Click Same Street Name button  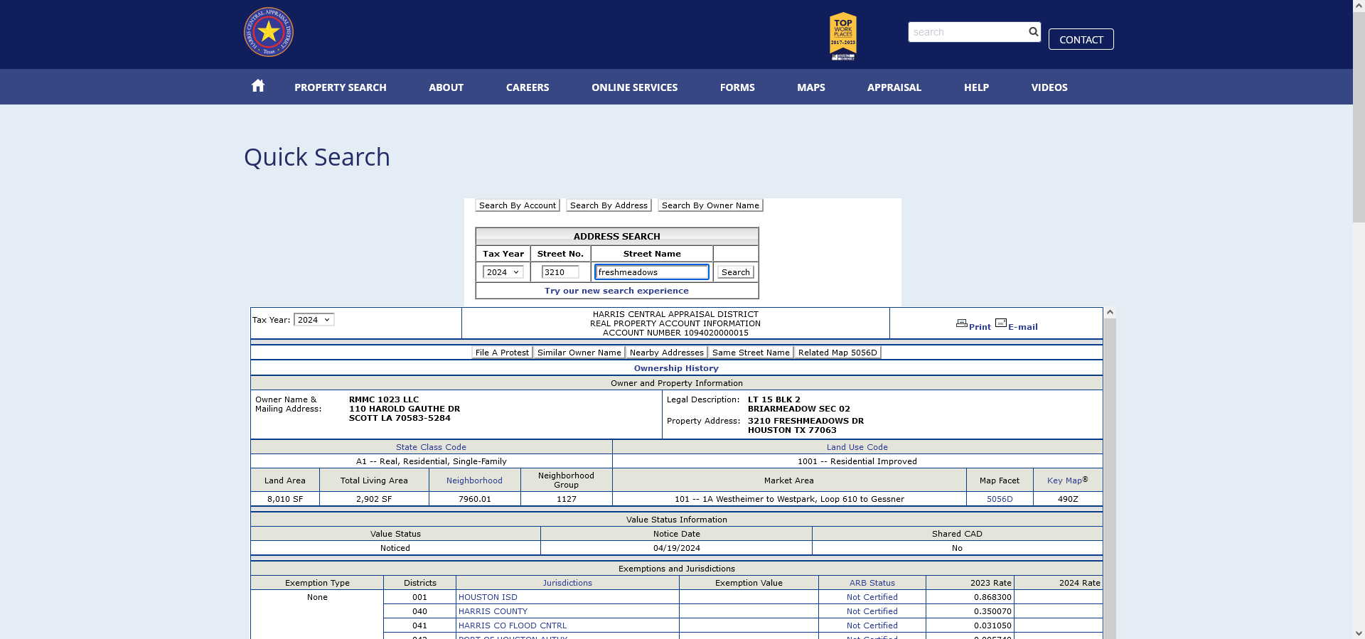pos(751,353)
